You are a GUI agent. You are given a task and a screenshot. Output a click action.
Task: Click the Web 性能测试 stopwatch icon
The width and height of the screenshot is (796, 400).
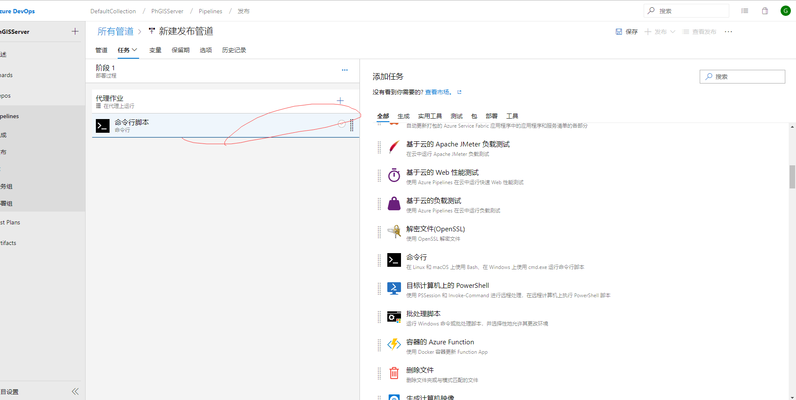click(394, 175)
